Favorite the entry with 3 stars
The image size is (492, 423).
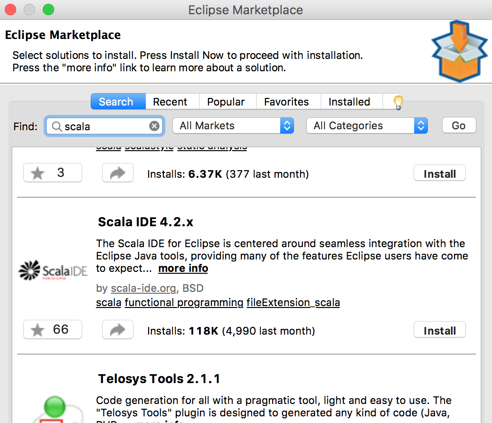53,173
